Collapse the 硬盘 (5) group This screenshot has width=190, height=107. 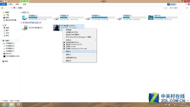21,12
